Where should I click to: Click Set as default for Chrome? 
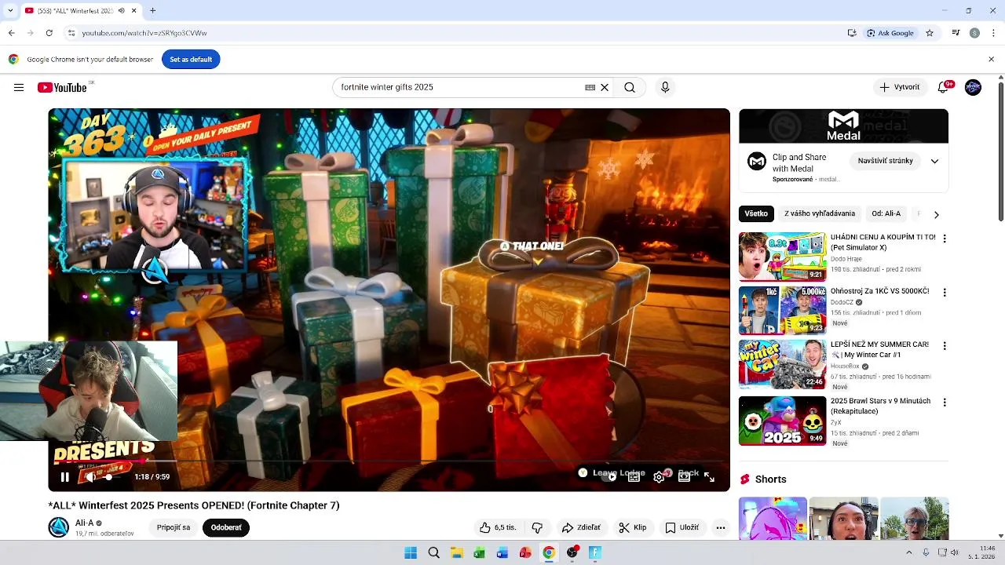pyautogui.click(x=191, y=60)
